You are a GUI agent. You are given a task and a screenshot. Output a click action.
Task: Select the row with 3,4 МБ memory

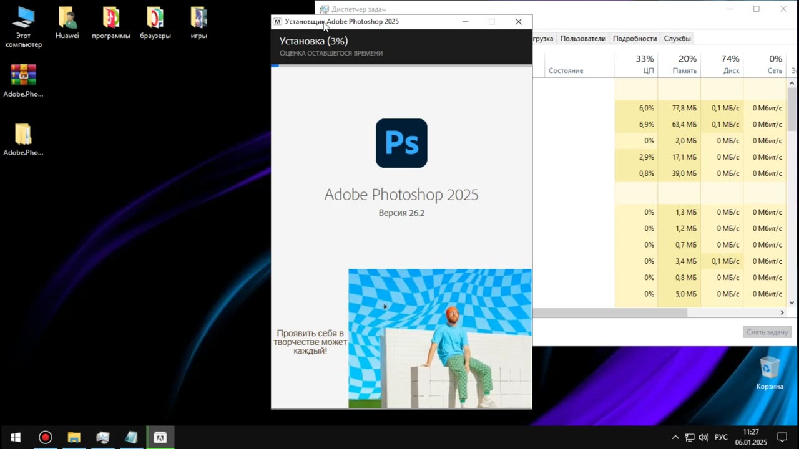pos(659,261)
